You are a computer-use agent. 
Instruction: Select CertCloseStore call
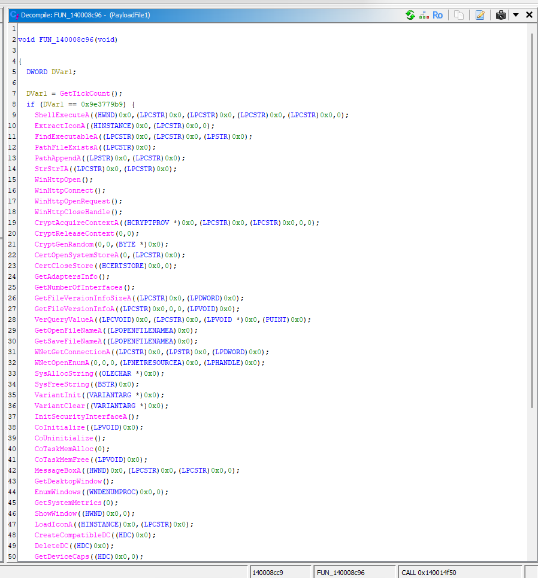[x=64, y=266]
